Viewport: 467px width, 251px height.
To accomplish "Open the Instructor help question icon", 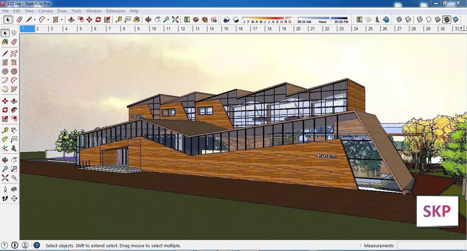I will 37,245.
